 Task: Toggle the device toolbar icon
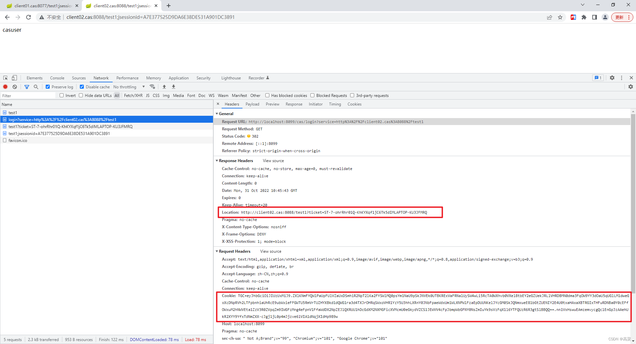point(14,78)
